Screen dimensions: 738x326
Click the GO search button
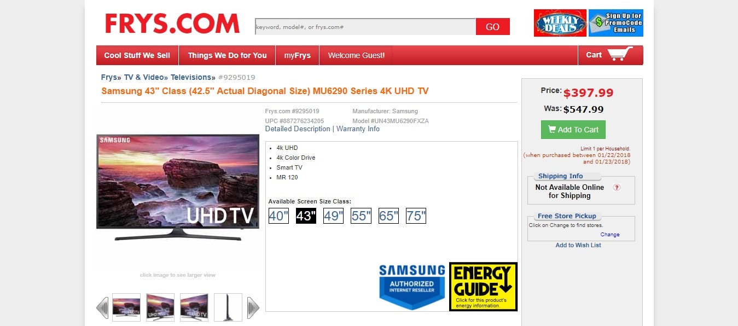click(493, 26)
